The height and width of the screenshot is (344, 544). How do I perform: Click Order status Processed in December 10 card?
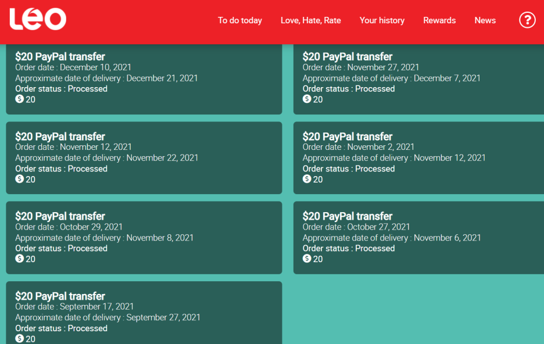(62, 89)
